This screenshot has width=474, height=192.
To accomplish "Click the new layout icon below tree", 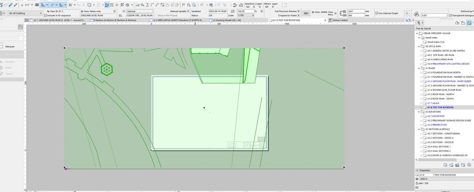I will click(446, 165).
